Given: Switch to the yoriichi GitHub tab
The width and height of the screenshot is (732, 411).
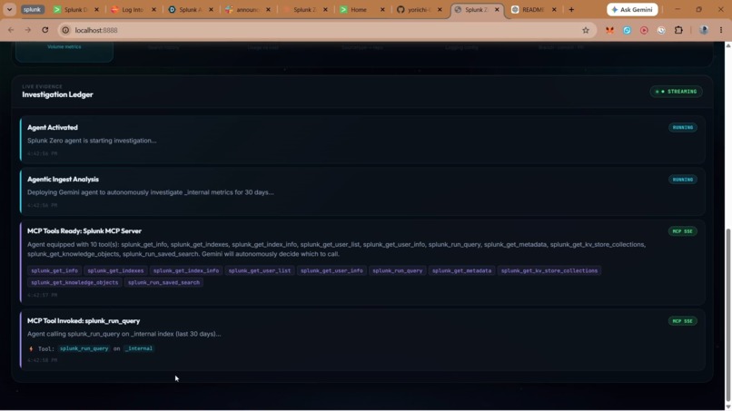Looking at the screenshot, I should coord(419,9).
